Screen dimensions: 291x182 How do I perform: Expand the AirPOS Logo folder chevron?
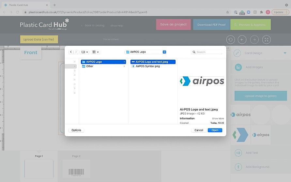pos(124,62)
